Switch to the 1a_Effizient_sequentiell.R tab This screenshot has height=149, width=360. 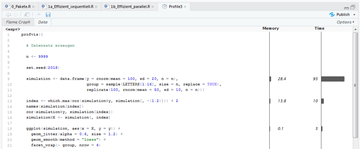click(x=70, y=7)
